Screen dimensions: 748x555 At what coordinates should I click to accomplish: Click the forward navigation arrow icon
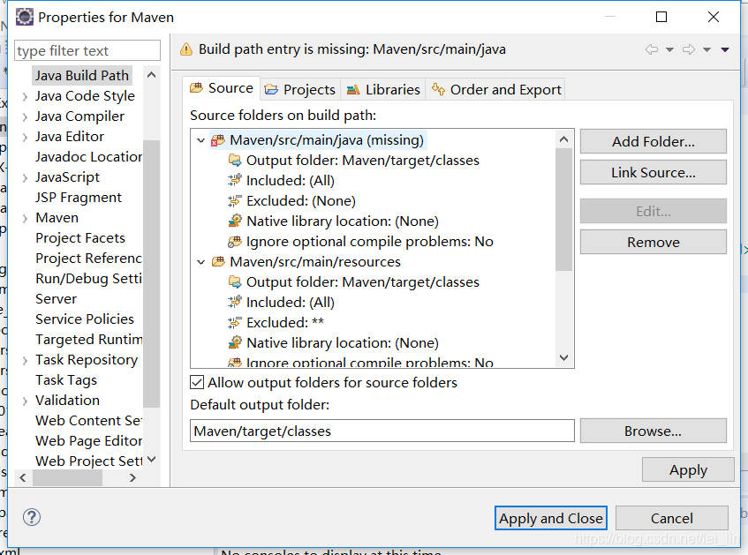click(x=688, y=49)
